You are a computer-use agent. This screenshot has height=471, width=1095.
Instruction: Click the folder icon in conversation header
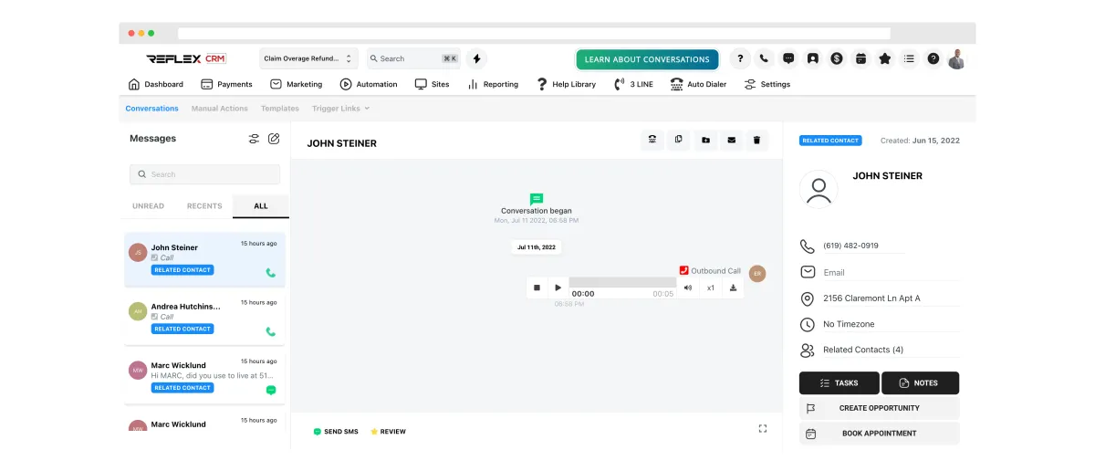tap(704, 140)
